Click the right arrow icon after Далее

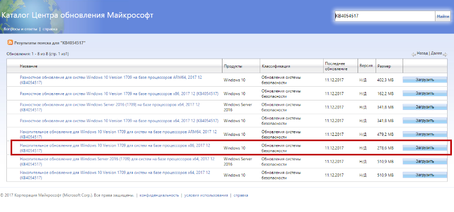click(x=445, y=54)
